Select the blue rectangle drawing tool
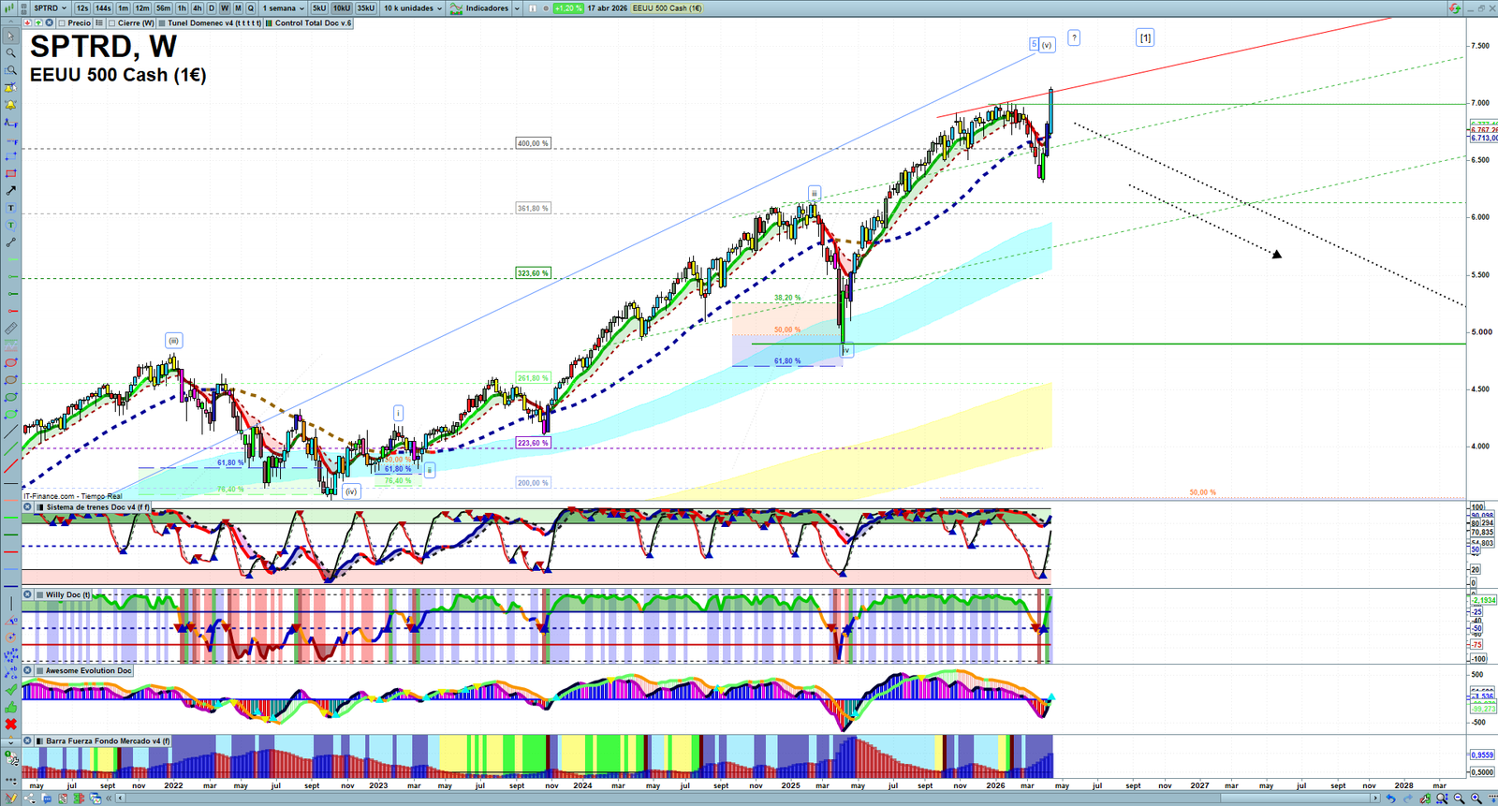 [10, 156]
